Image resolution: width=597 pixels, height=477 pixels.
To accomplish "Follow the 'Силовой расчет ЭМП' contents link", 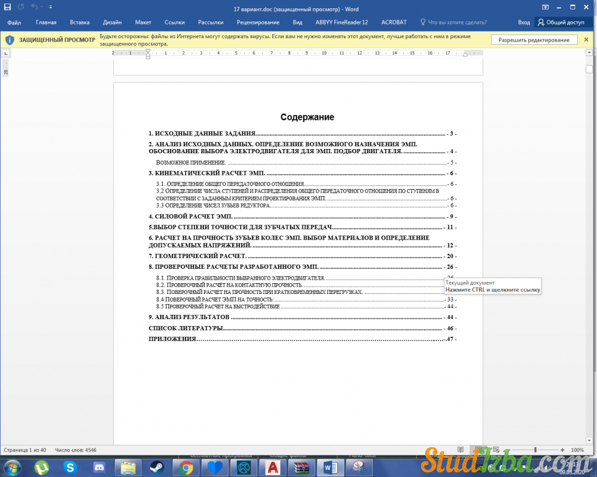I will pyautogui.click(x=191, y=216).
